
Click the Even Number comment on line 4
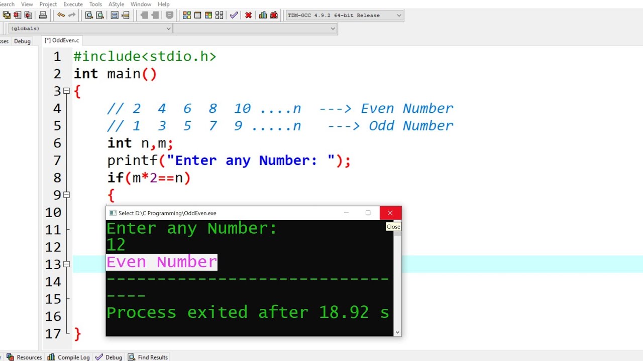pos(280,109)
